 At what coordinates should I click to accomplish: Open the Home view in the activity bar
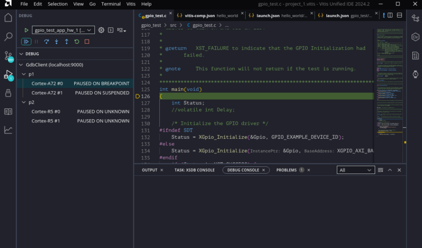click(8, 18)
